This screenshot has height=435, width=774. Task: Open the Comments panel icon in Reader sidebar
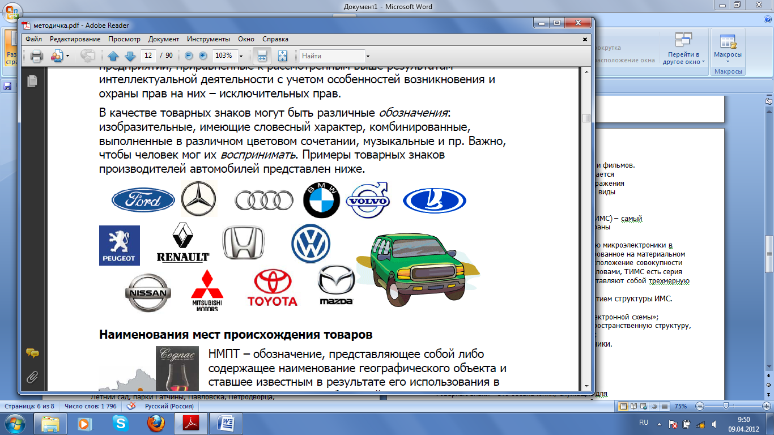click(x=32, y=353)
